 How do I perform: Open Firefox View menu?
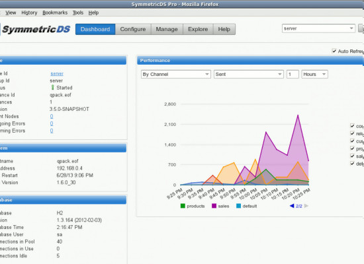pyautogui.click(x=11, y=13)
